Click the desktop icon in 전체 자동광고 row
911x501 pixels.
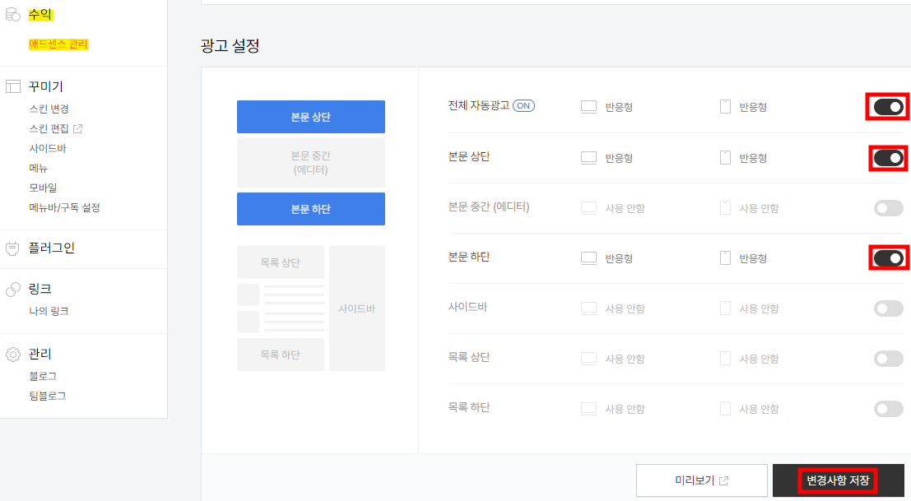[x=588, y=105]
